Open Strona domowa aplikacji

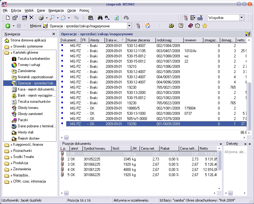[25, 40]
